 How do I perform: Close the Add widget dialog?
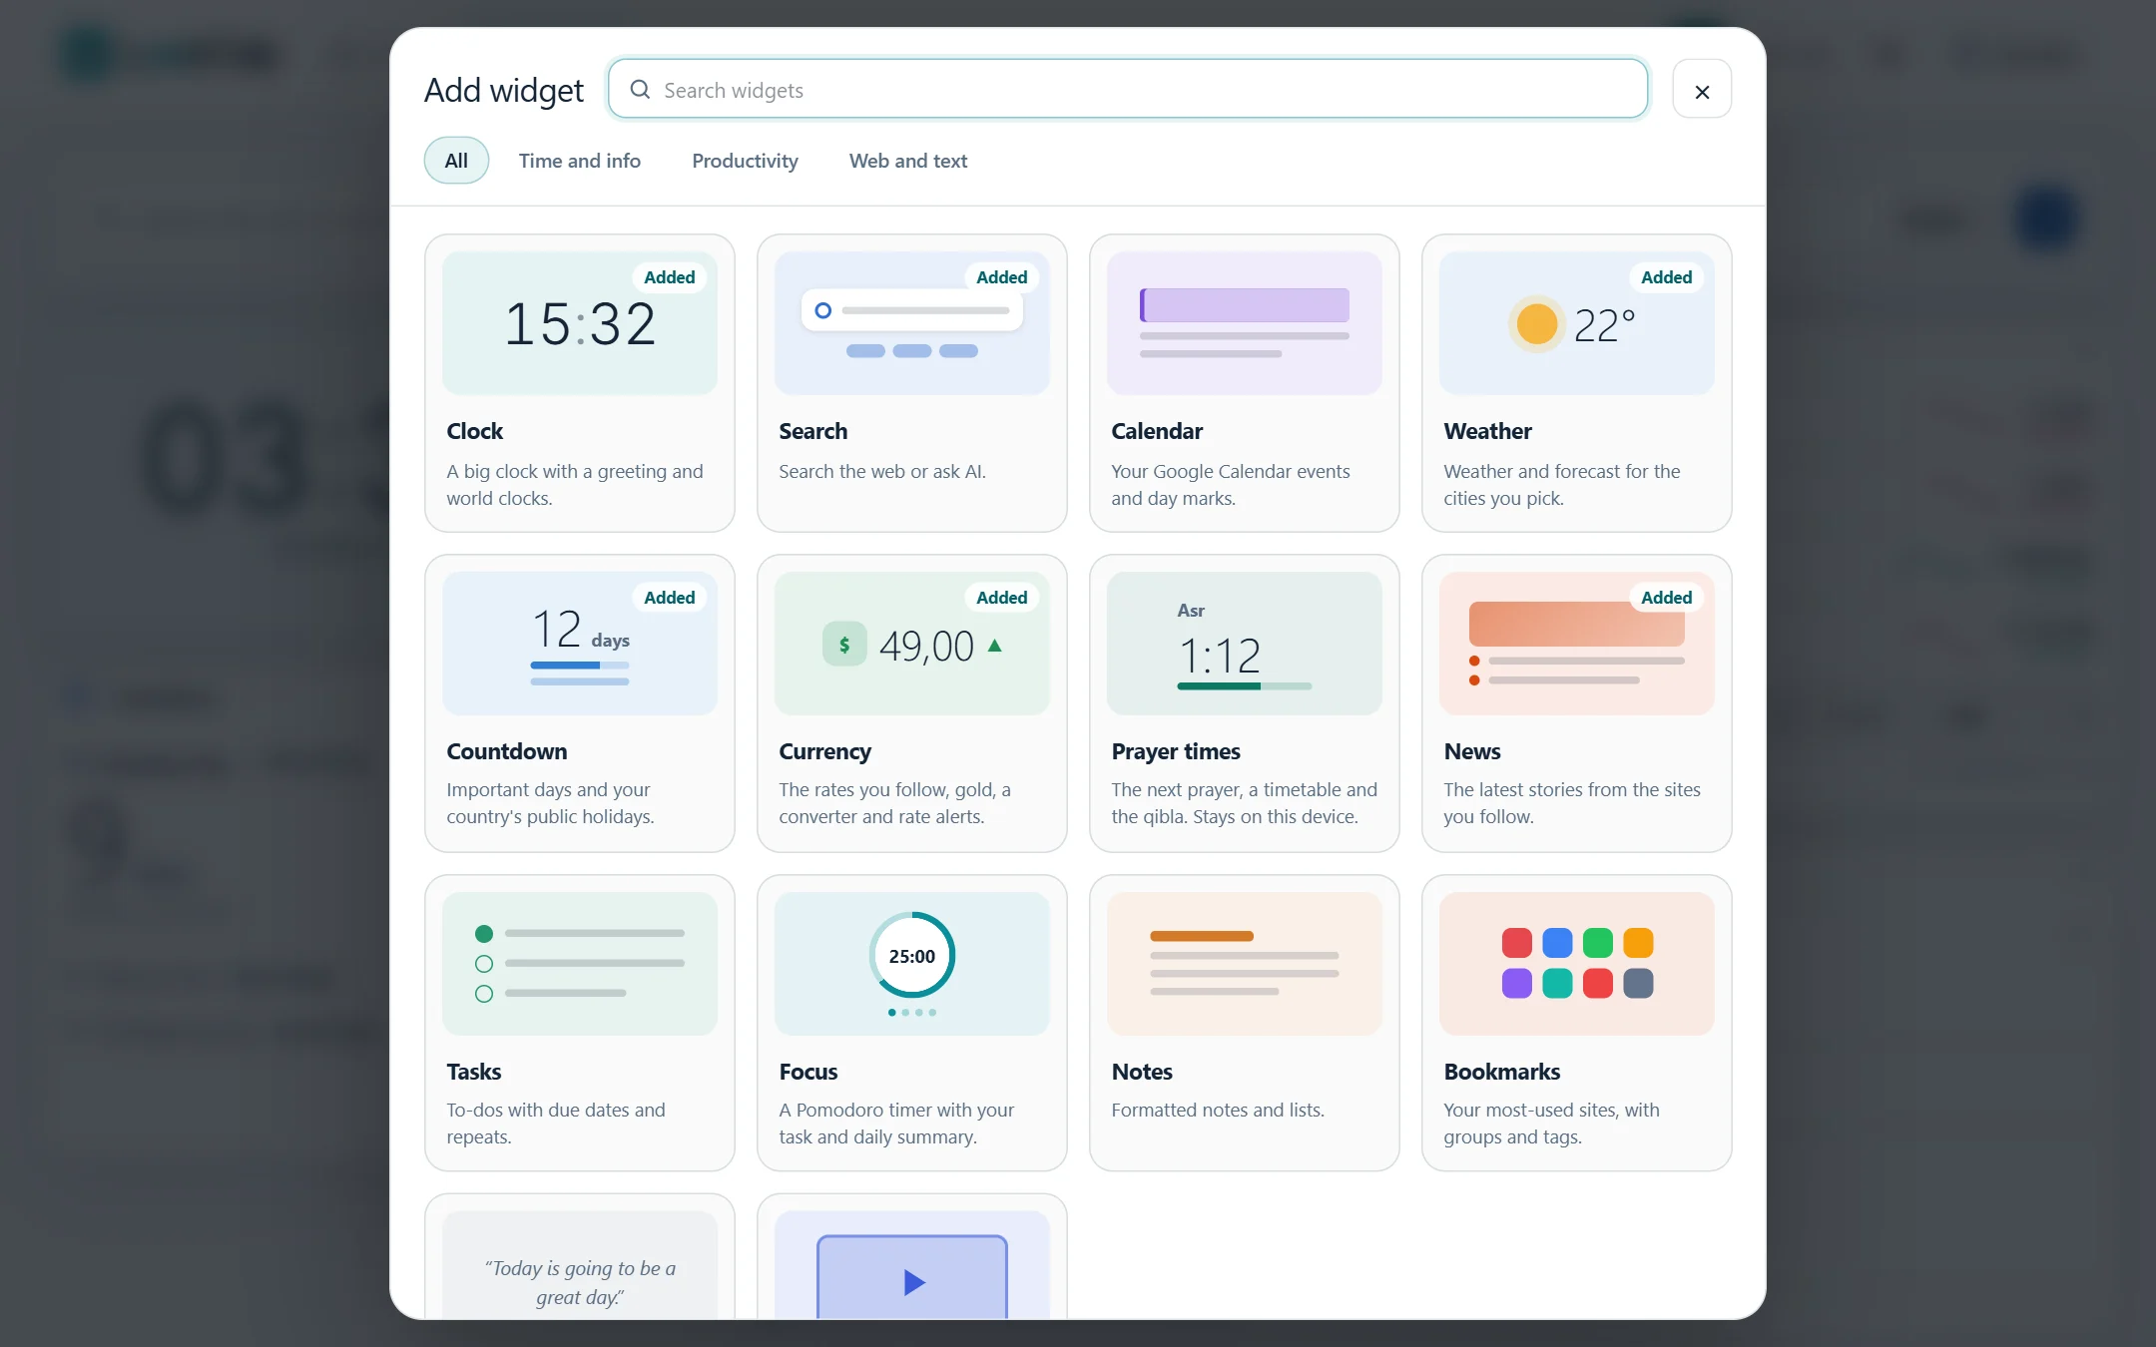(x=1702, y=91)
